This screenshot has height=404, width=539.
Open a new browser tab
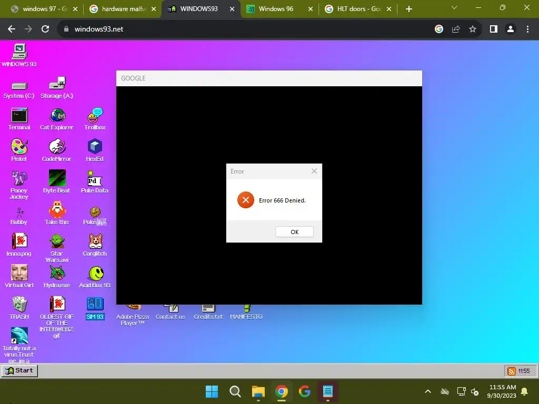pos(408,9)
